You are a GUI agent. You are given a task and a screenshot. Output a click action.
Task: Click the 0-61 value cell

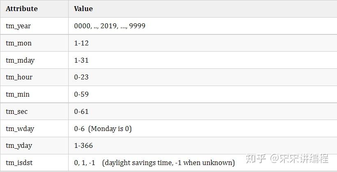click(x=81, y=111)
